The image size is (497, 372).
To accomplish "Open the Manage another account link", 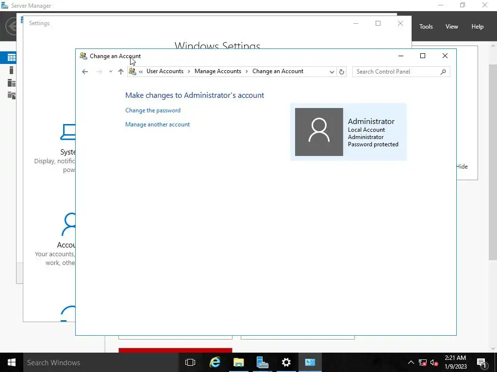I will tap(158, 124).
